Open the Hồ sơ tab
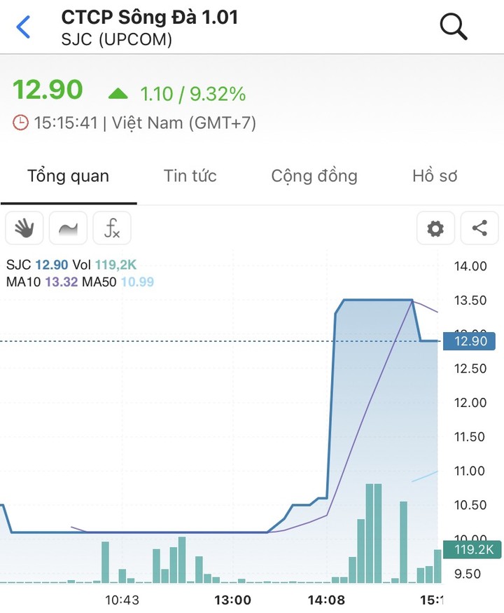 click(435, 176)
